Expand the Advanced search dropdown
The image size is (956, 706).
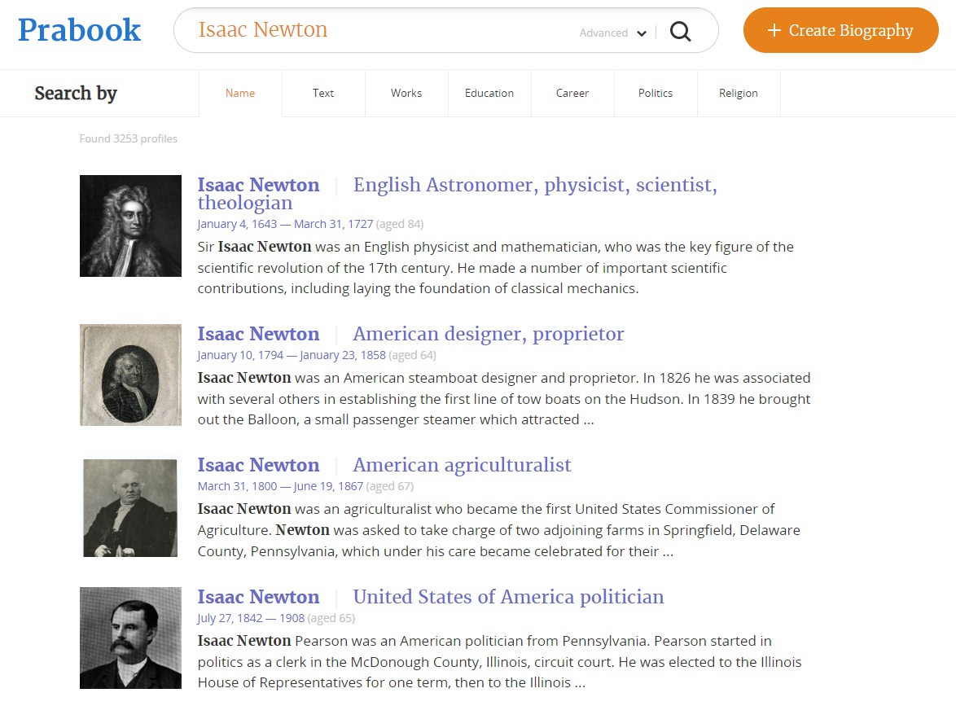(x=612, y=33)
